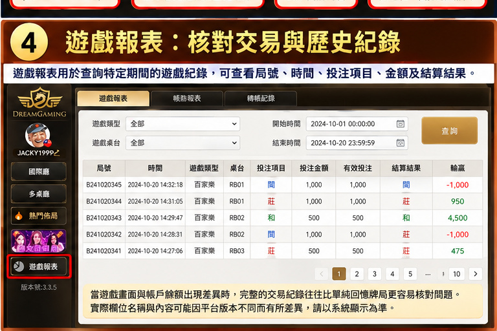Image resolution: width=497 pixels, height=331 pixels.
Task: Go to the previous page arrow
Action: [x=322, y=274]
